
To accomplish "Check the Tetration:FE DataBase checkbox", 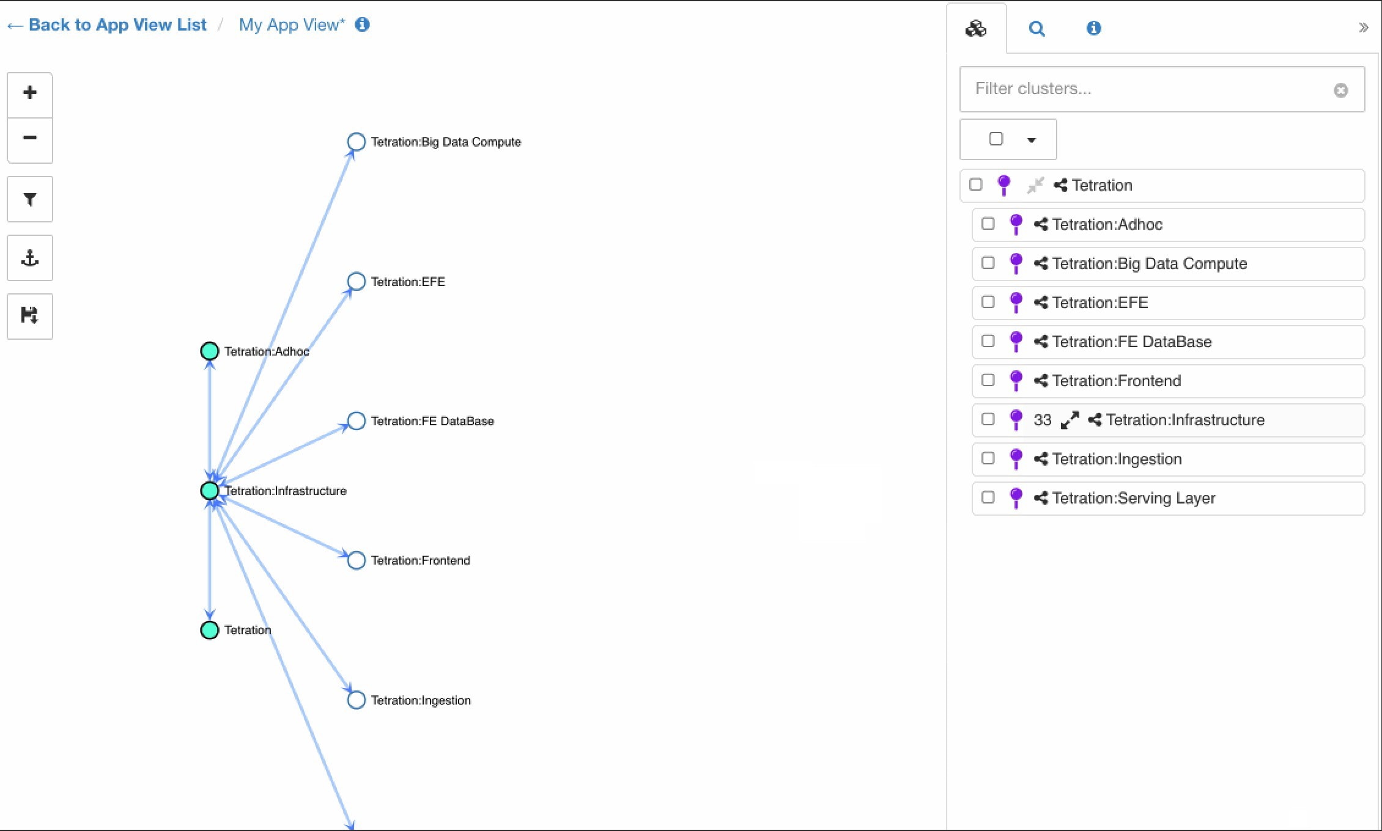I will 988,340.
